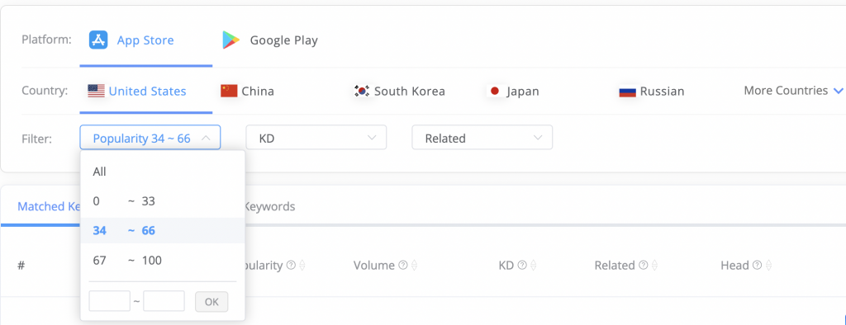Image resolution: width=846 pixels, height=325 pixels.
Task: Open the Related filter dropdown
Action: (x=482, y=138)
